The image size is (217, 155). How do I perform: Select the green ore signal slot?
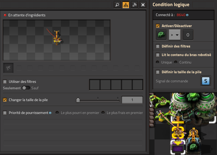pos(161,35)
